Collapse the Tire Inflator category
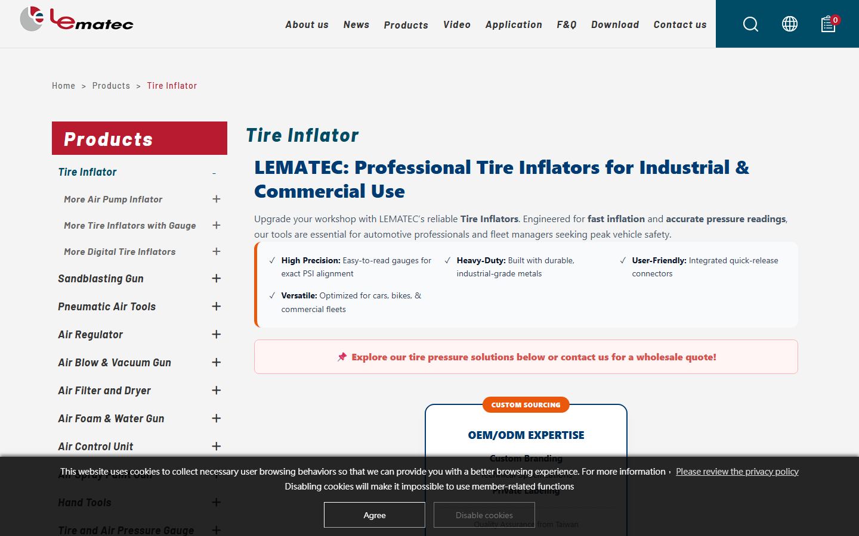 [x=214, y=173]
